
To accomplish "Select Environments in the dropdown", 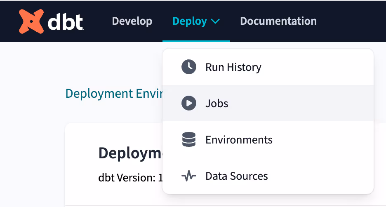I will pos(268,139).
